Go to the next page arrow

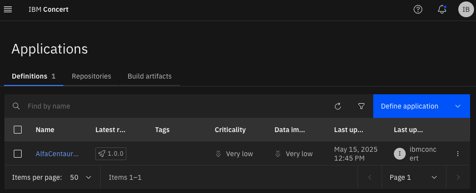(458, 177)
